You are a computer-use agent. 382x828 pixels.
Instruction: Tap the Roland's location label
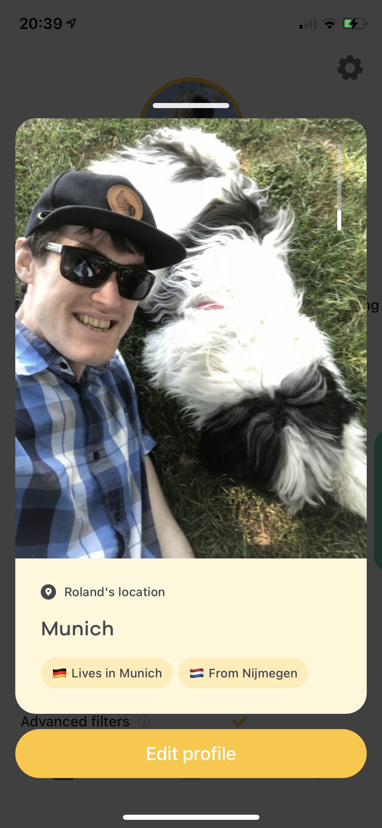pyautogui.click(x=115, y=592)
